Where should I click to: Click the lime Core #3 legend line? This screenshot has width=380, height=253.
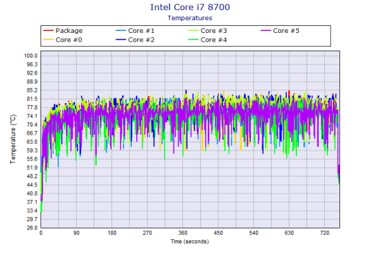coord(193,30)
